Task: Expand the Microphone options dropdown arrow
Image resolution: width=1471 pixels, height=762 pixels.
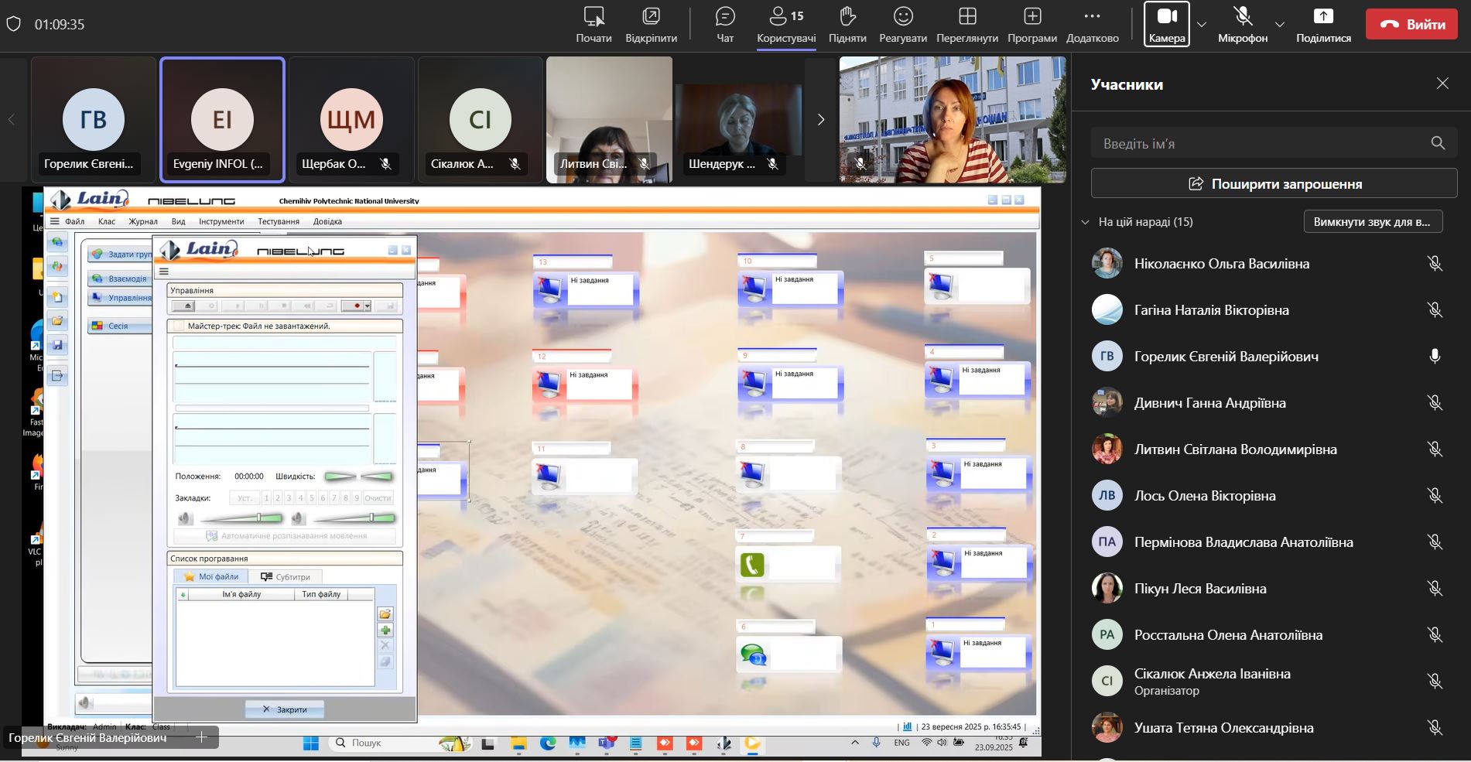Action: 1280,25
